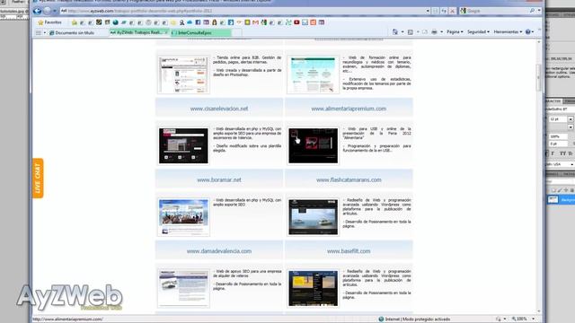Click the blue cloud bookmark icon

point(190,22)
